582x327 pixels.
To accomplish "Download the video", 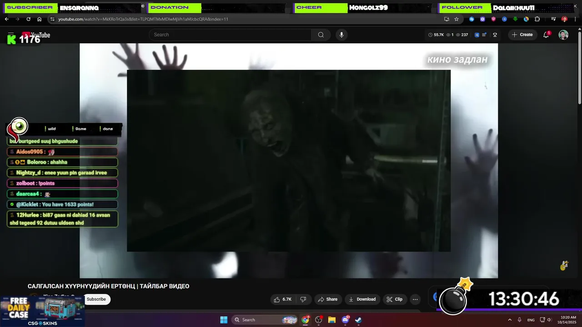I will [362, 299].
